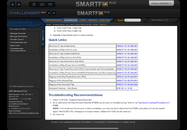The image size is (187, 130).
Task: Click the 'Removal of Flap Control Lever' cell
Action: (x=82, y=46)
